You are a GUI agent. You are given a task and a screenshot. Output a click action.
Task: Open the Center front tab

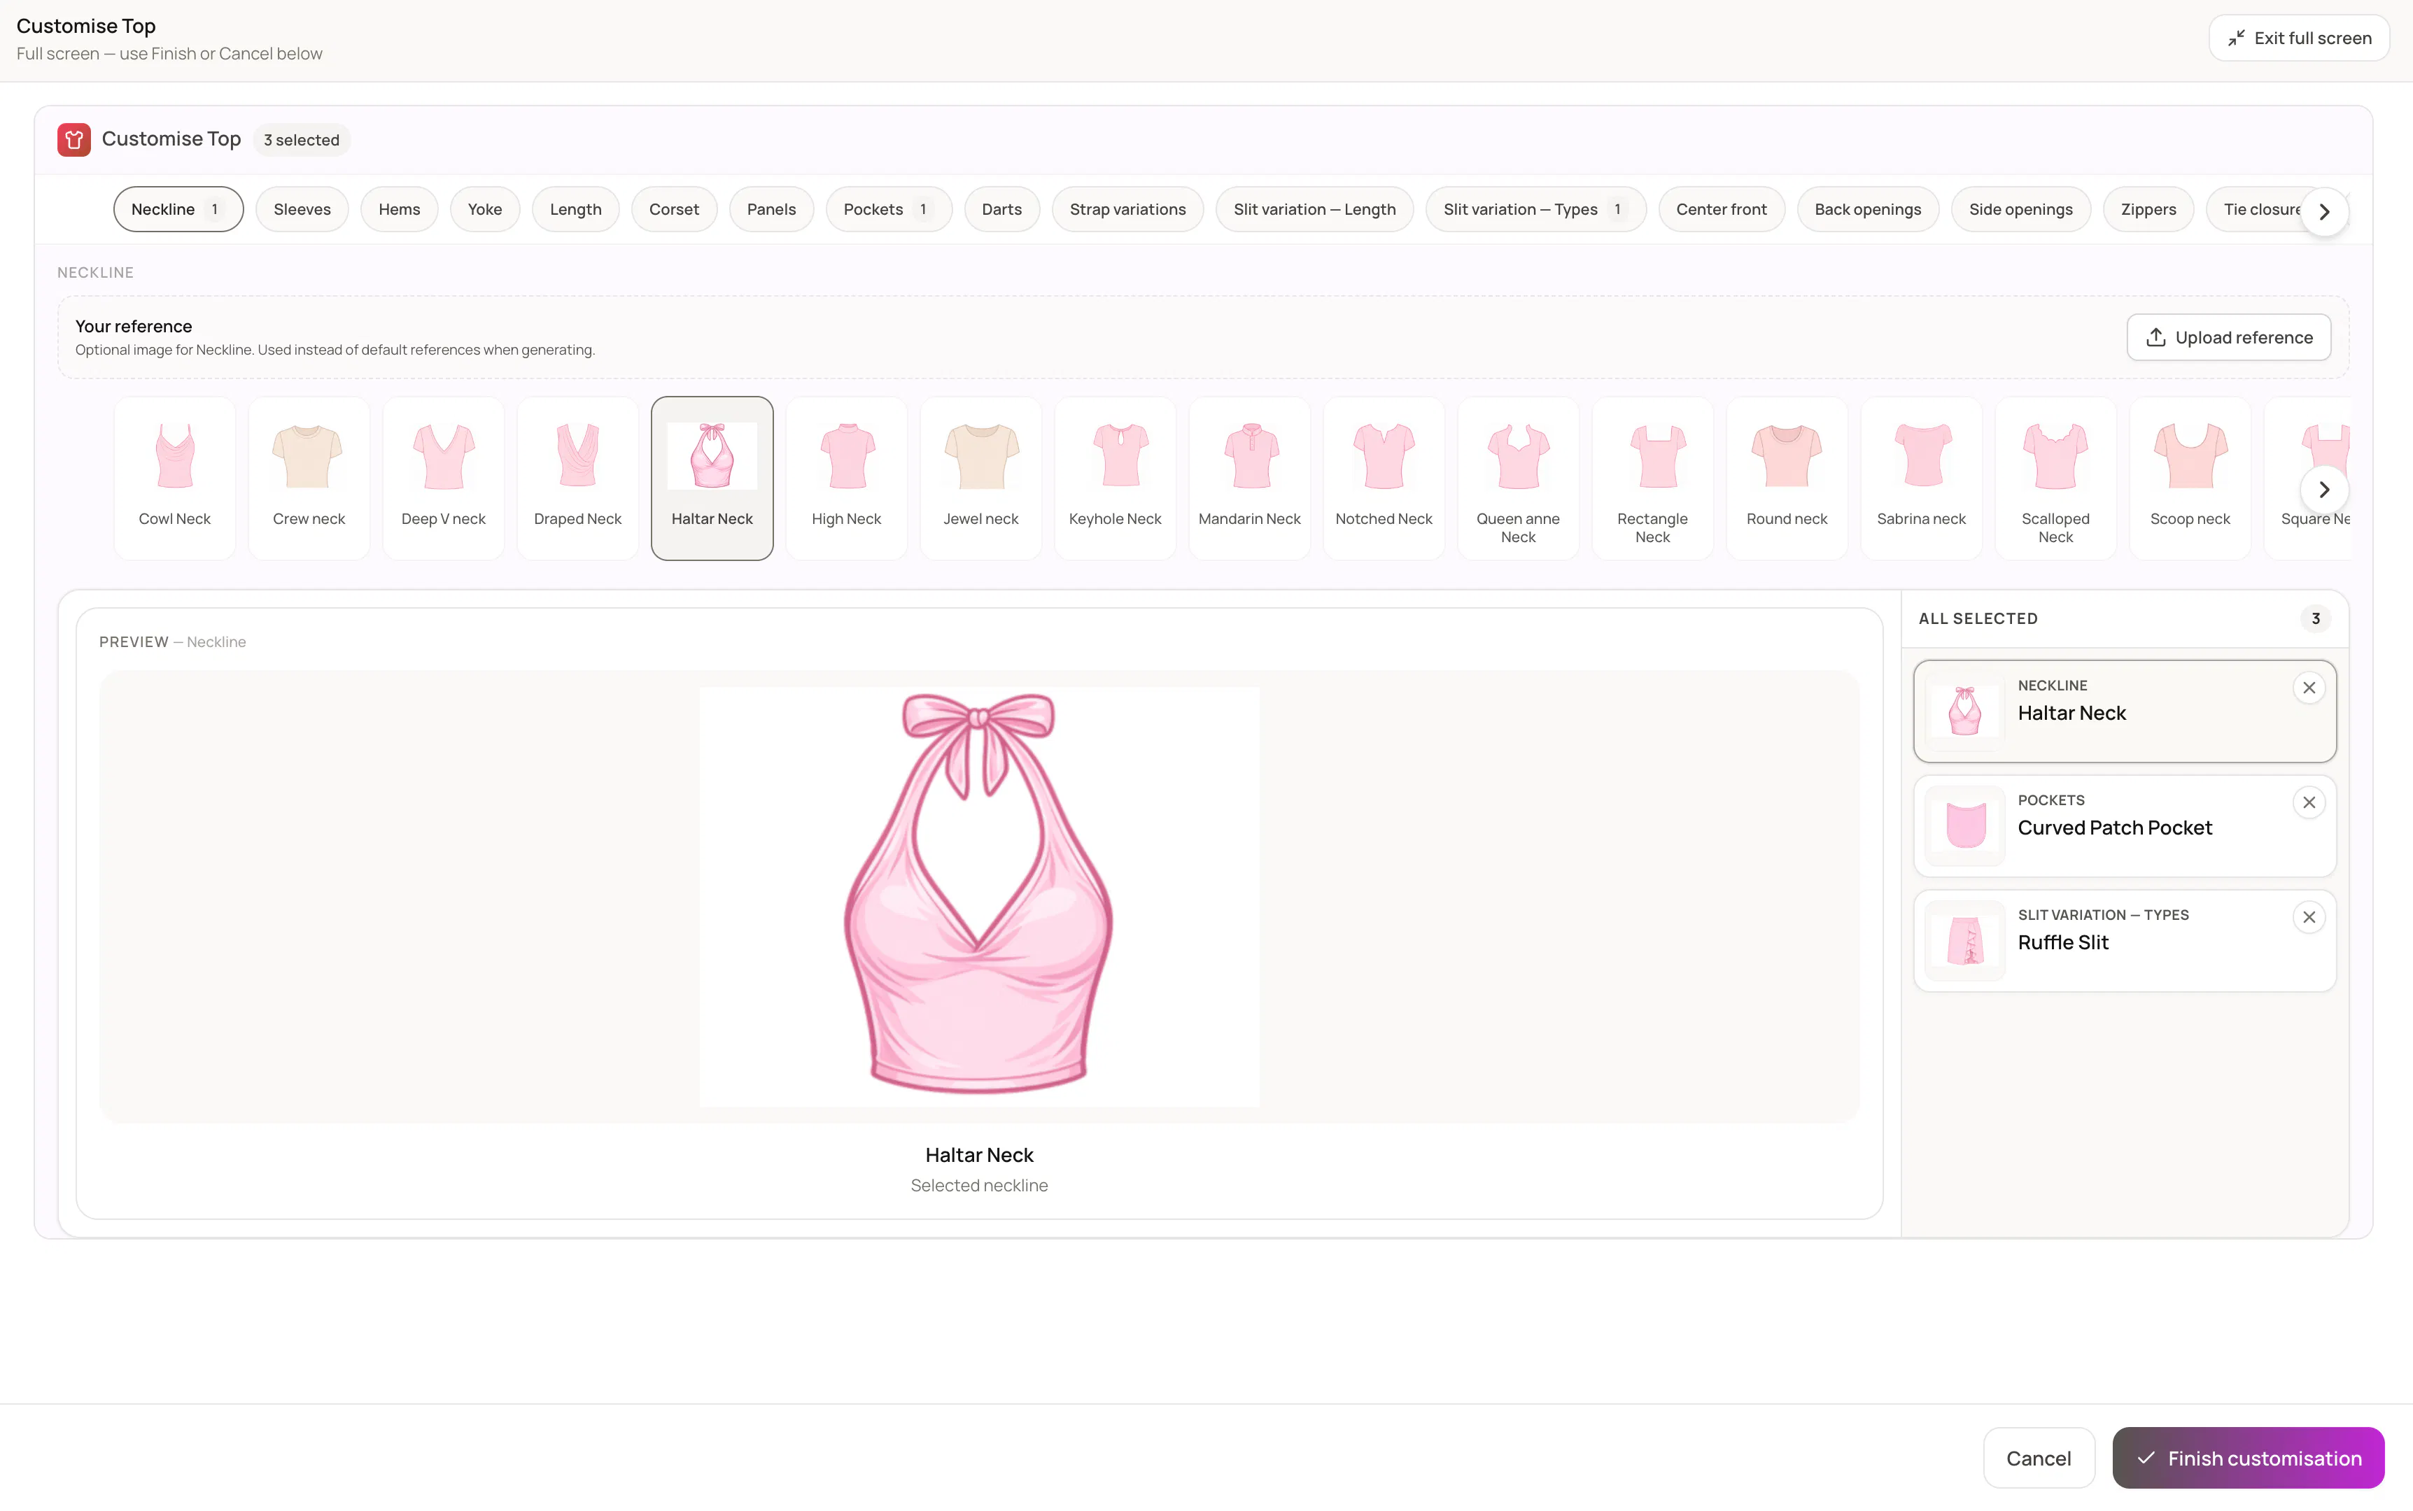tap(1722, 210)
